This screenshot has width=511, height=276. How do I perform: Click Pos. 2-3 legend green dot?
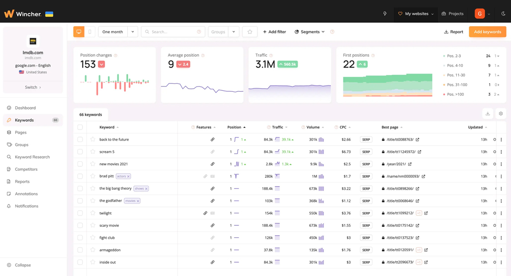(444, 56)
